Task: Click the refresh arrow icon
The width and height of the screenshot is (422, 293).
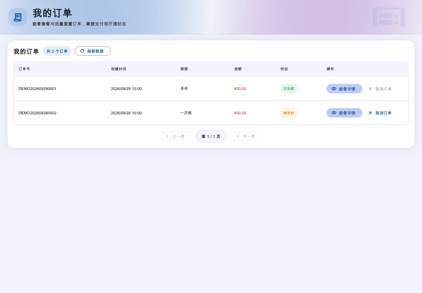Action: pos(82,51)
